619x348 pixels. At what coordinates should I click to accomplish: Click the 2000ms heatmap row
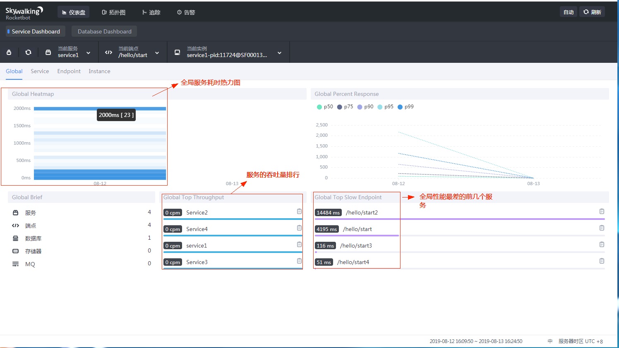click(100, 109)
